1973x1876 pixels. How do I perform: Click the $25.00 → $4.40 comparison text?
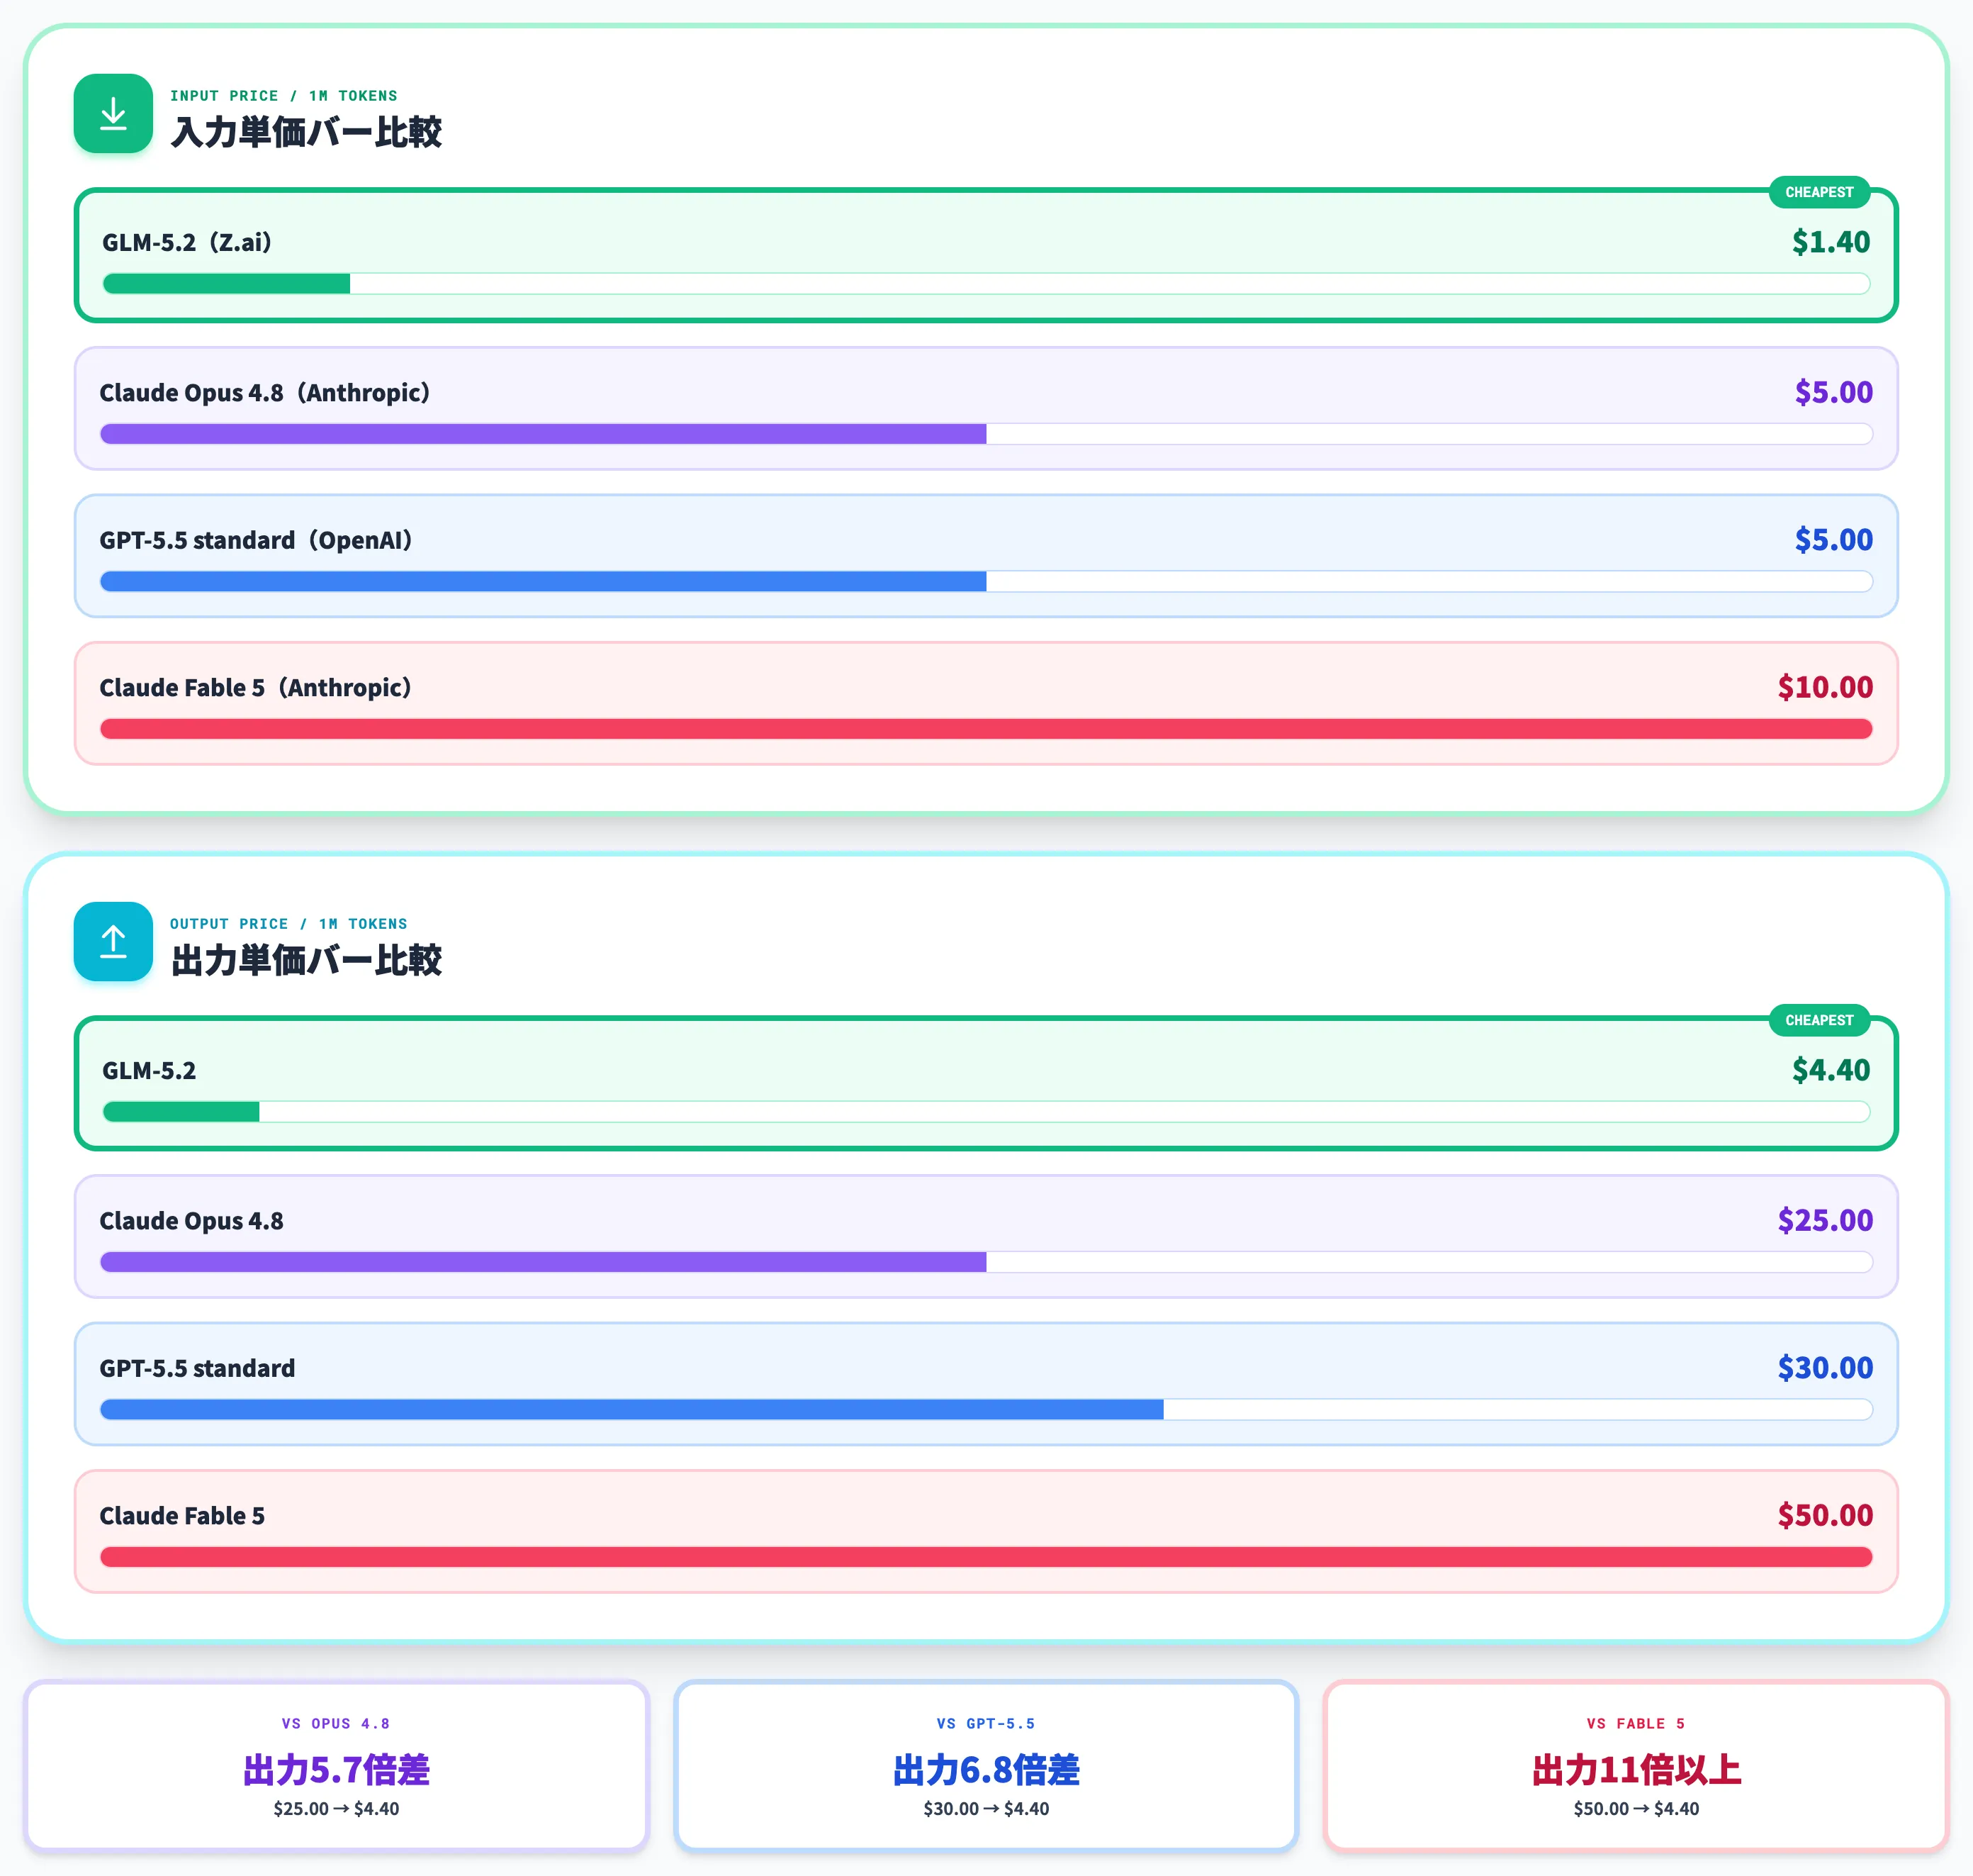336,1809
